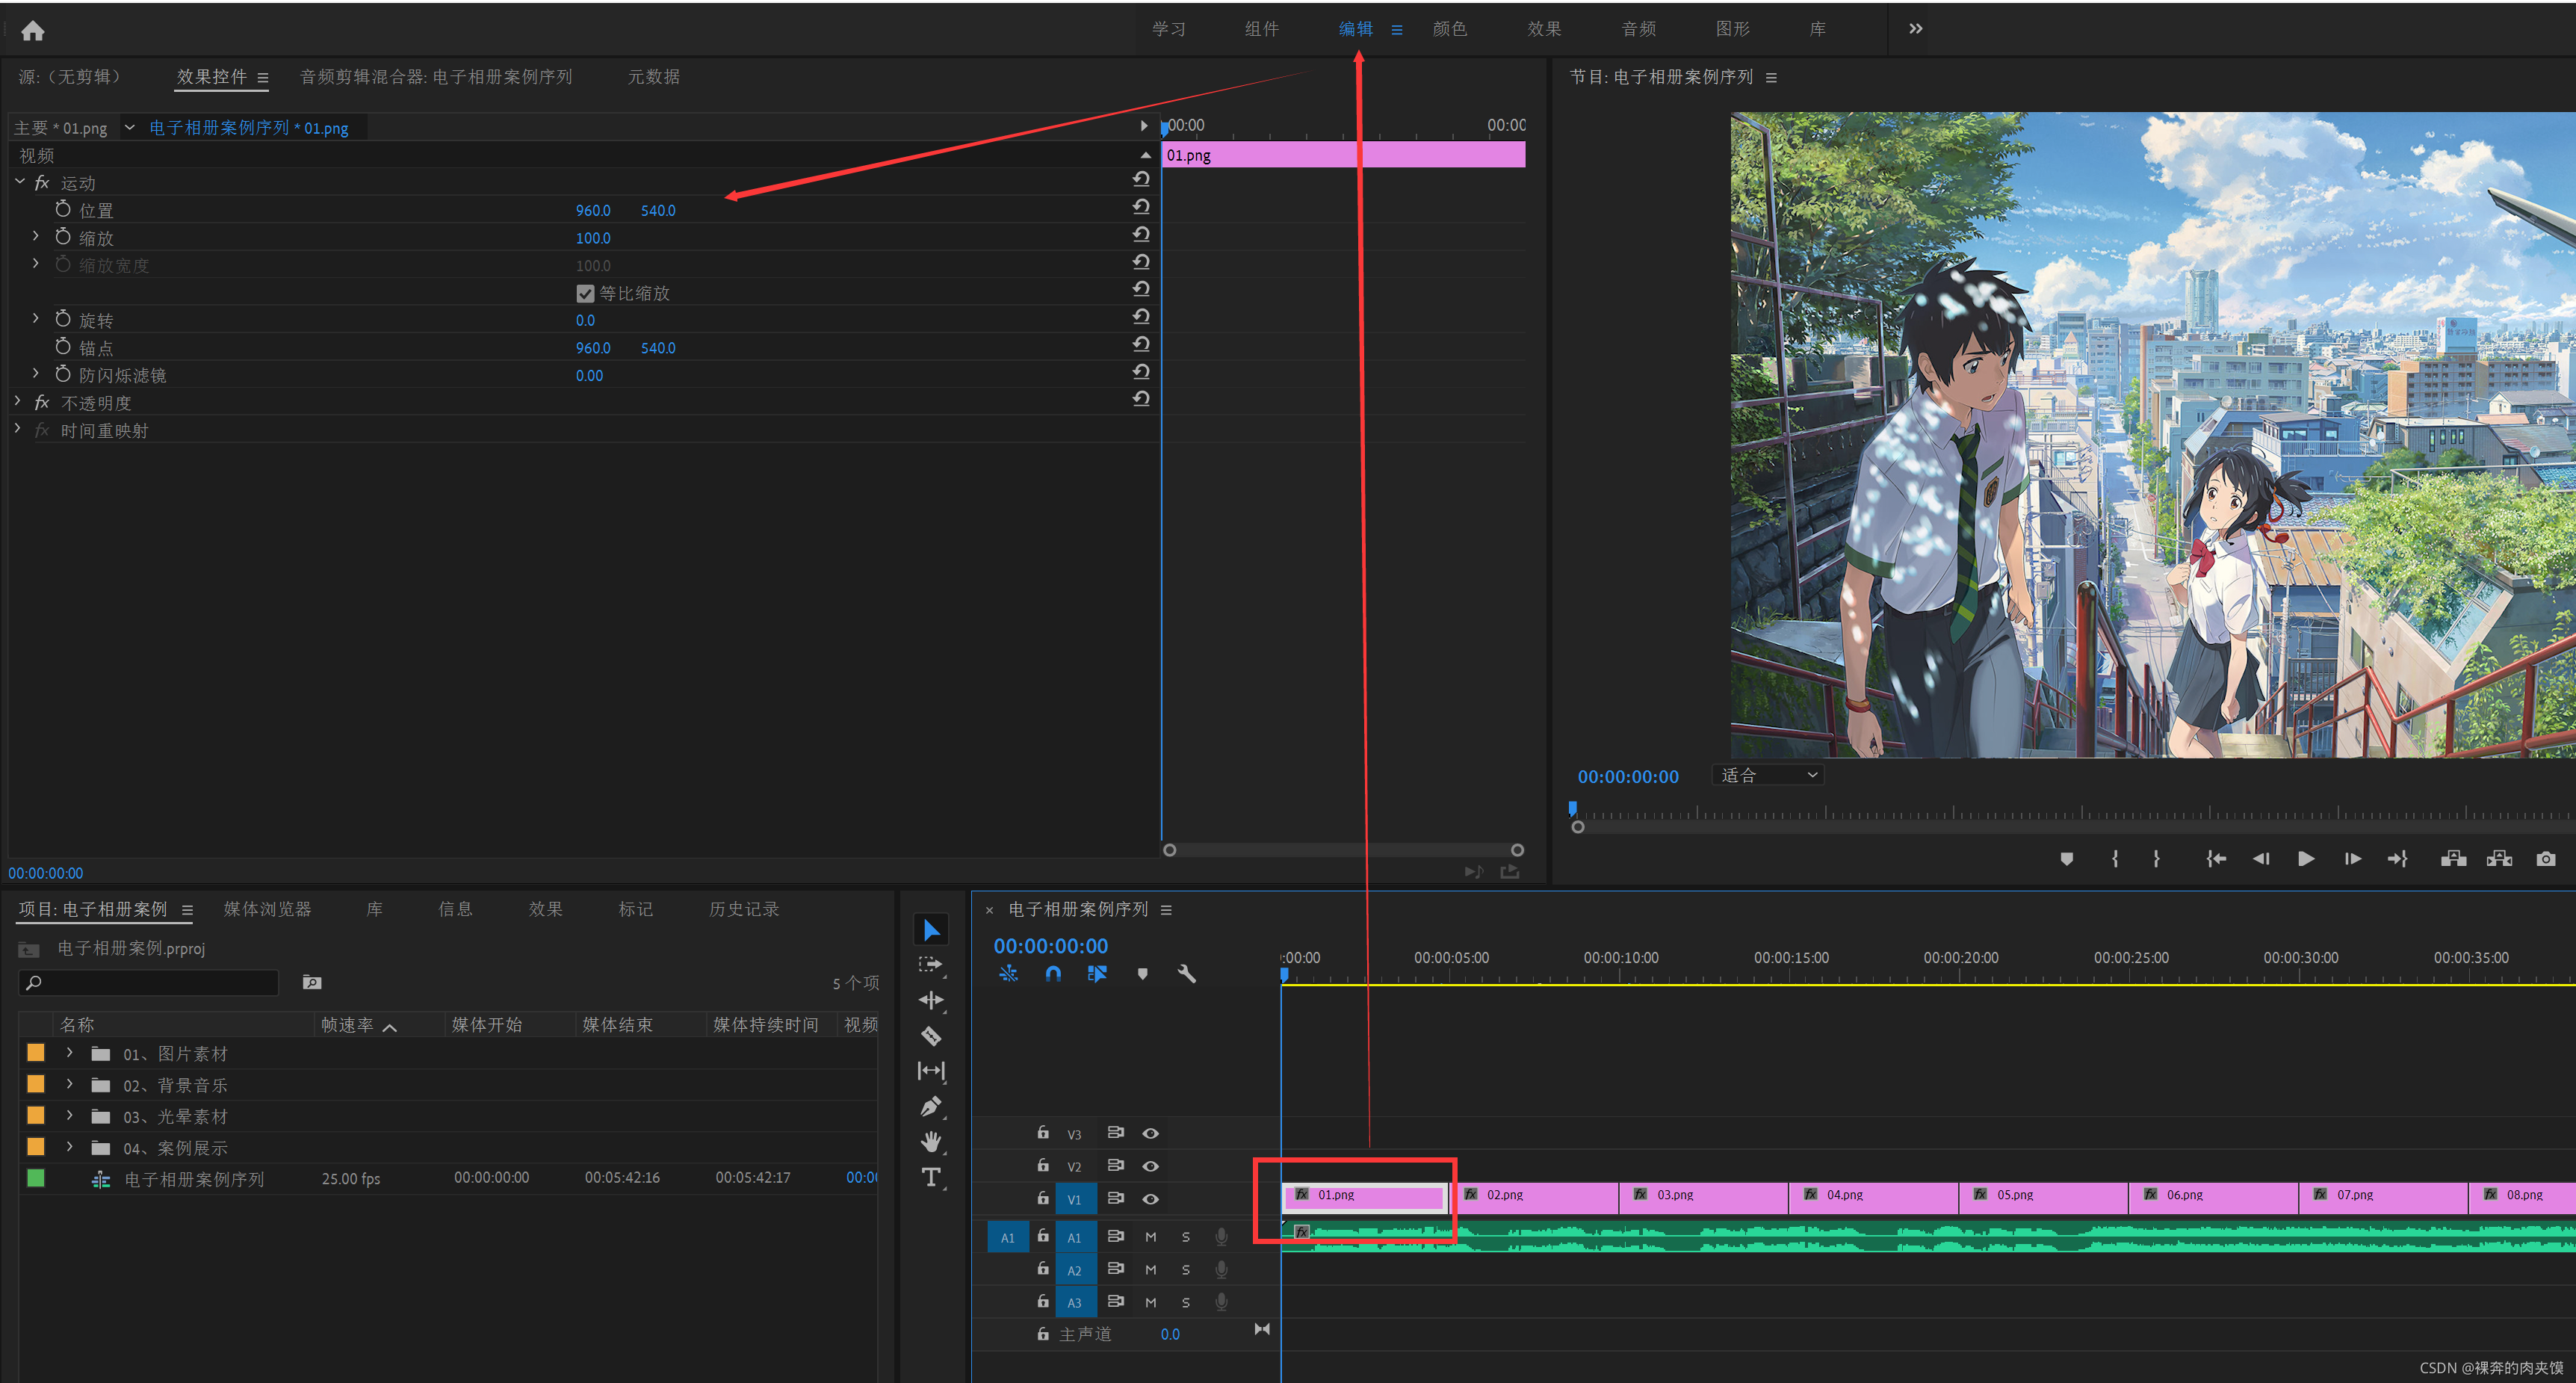Go to In point in program monitor
This screenshot has height=1383, width=2576.
2216,859
